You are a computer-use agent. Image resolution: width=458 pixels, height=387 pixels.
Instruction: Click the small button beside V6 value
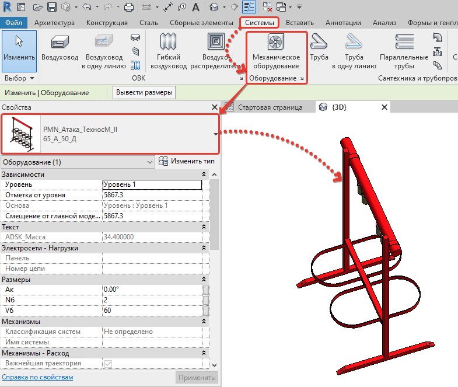pyautogui.click(x=205, y=311)
